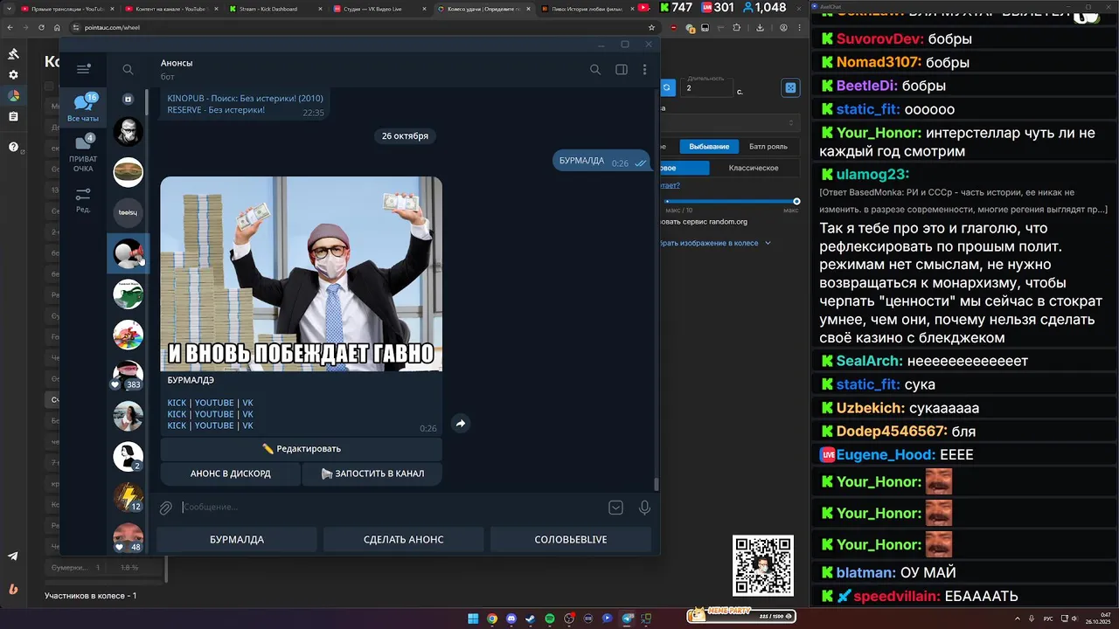Image resolution: width=1119 pixels, height=629 pixels.
Task: Click the 26 октября date badge
Action: pyautogui.click(x=405, y=136)
